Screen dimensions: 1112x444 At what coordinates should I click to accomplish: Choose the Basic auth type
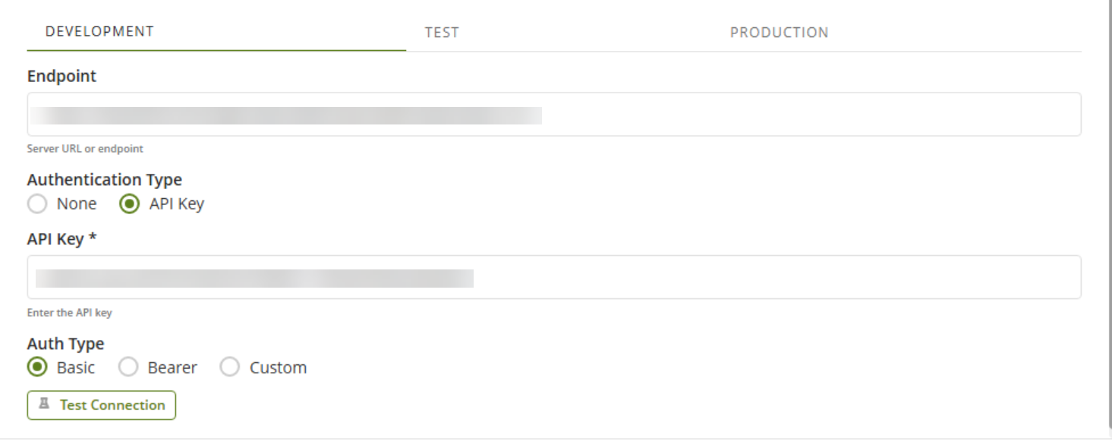point(37,367)
